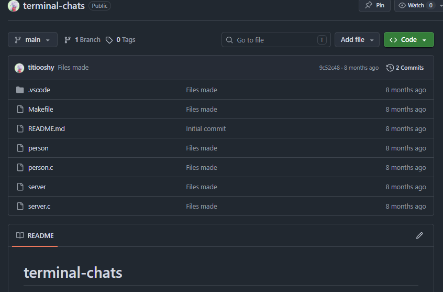The height and width of the screenshot is (292, 443).
Task: Pin the repository with Pin button
Action: point(374,5)
